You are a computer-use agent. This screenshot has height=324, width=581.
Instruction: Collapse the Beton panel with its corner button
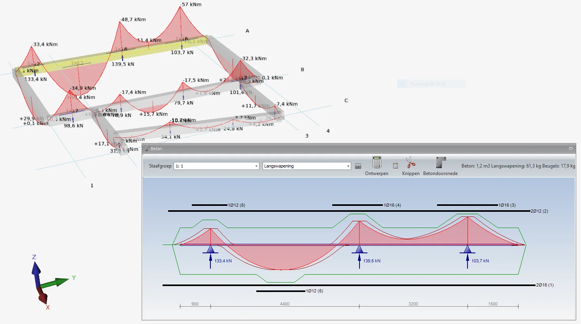point(571,149)
